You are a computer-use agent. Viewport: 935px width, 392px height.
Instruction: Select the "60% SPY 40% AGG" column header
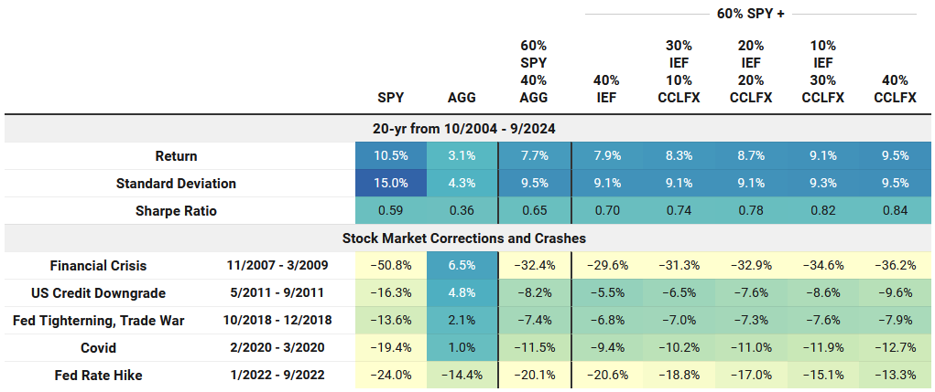(535, 71)
